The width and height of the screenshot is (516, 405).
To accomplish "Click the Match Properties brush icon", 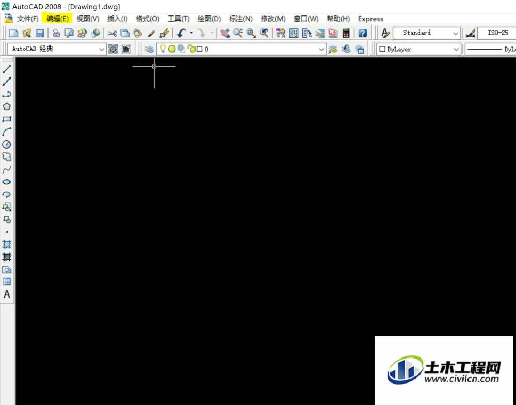I will click(x=151, y=33).
